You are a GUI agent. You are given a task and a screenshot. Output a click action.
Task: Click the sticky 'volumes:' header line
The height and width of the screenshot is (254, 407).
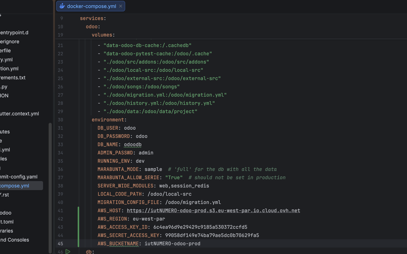pos(103,35)
